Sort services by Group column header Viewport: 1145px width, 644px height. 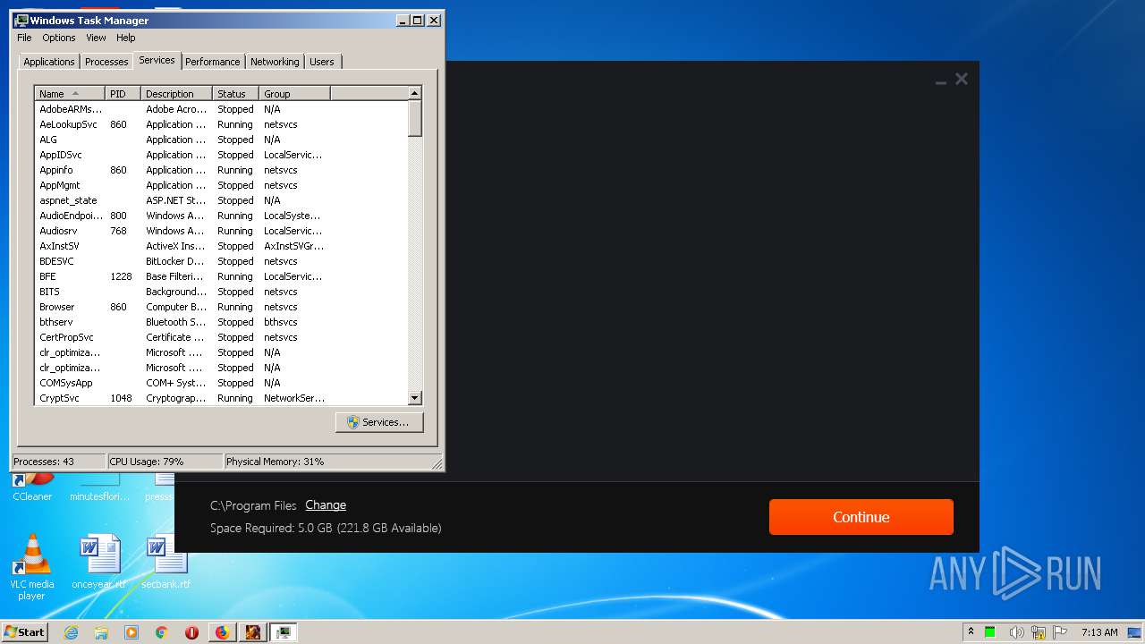[x=295, y=94]
